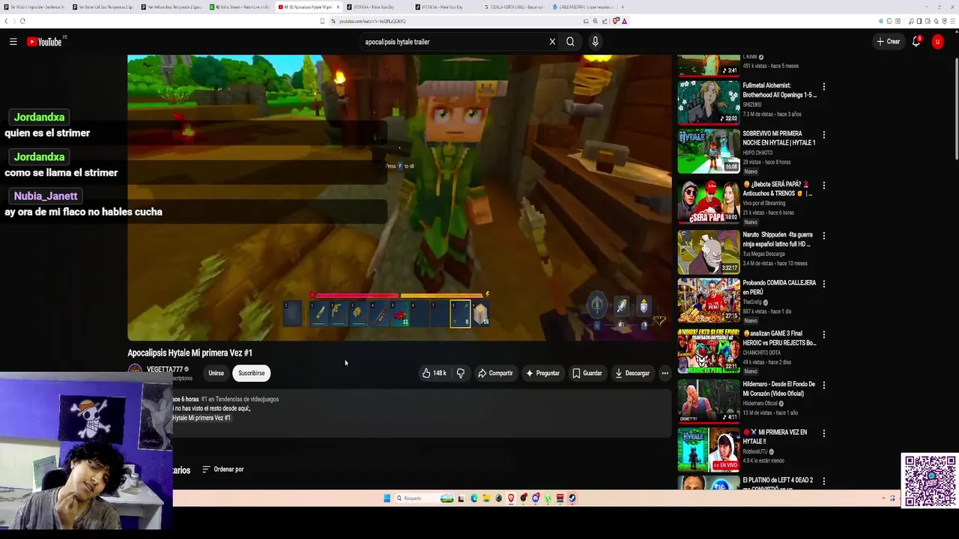The width and height of the screenshot is (959, 539).
Task: Open options for Fullmetal Alchemist video
Action: 823,87
